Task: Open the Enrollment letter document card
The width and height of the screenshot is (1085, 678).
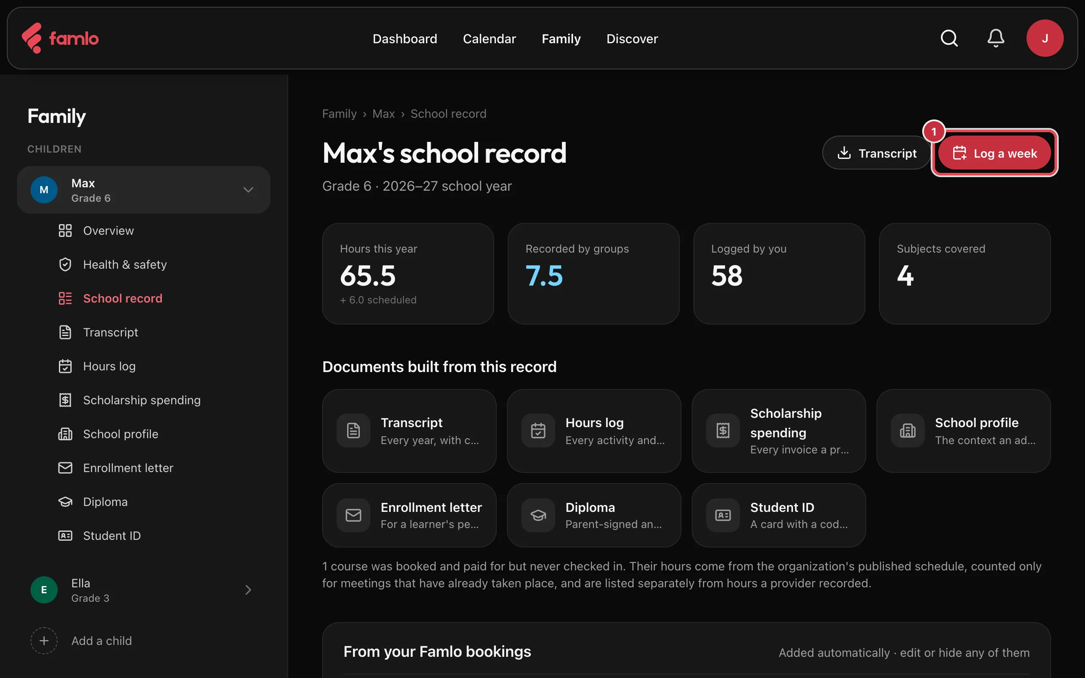Action: click(409, 515)
